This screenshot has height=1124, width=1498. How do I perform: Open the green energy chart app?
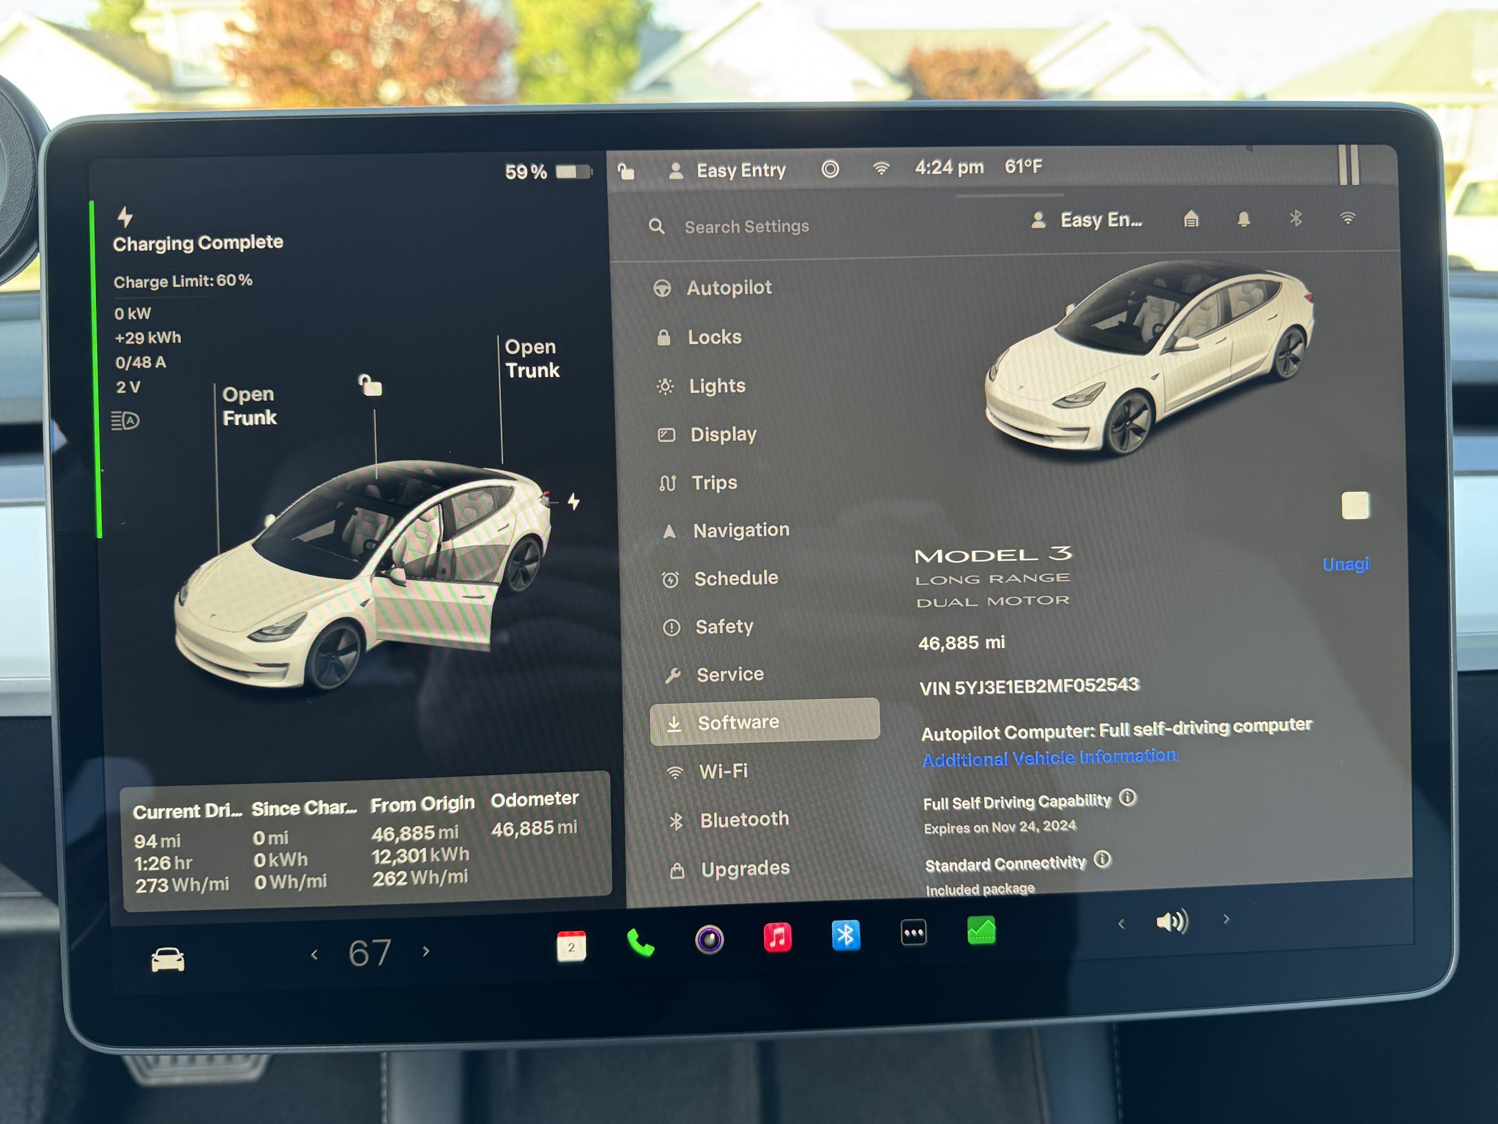981,931
